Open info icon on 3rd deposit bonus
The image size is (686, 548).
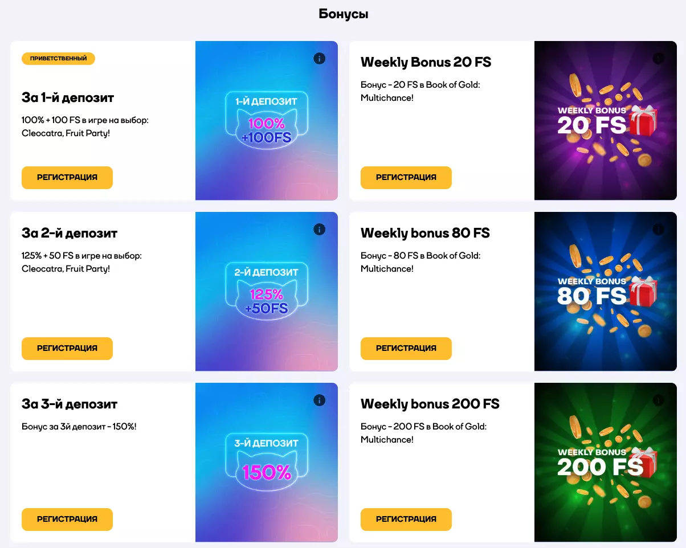click(x=319, y=400)
